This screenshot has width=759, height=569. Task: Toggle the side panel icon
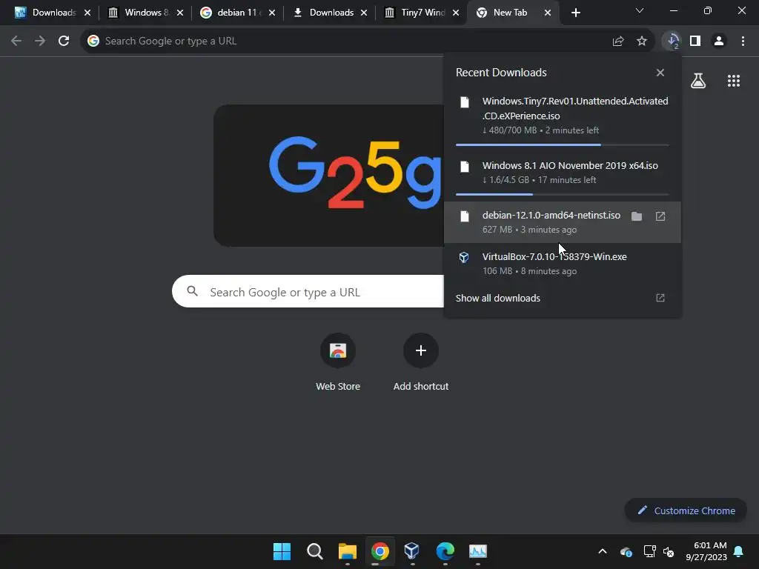click(x=695, y=41)
